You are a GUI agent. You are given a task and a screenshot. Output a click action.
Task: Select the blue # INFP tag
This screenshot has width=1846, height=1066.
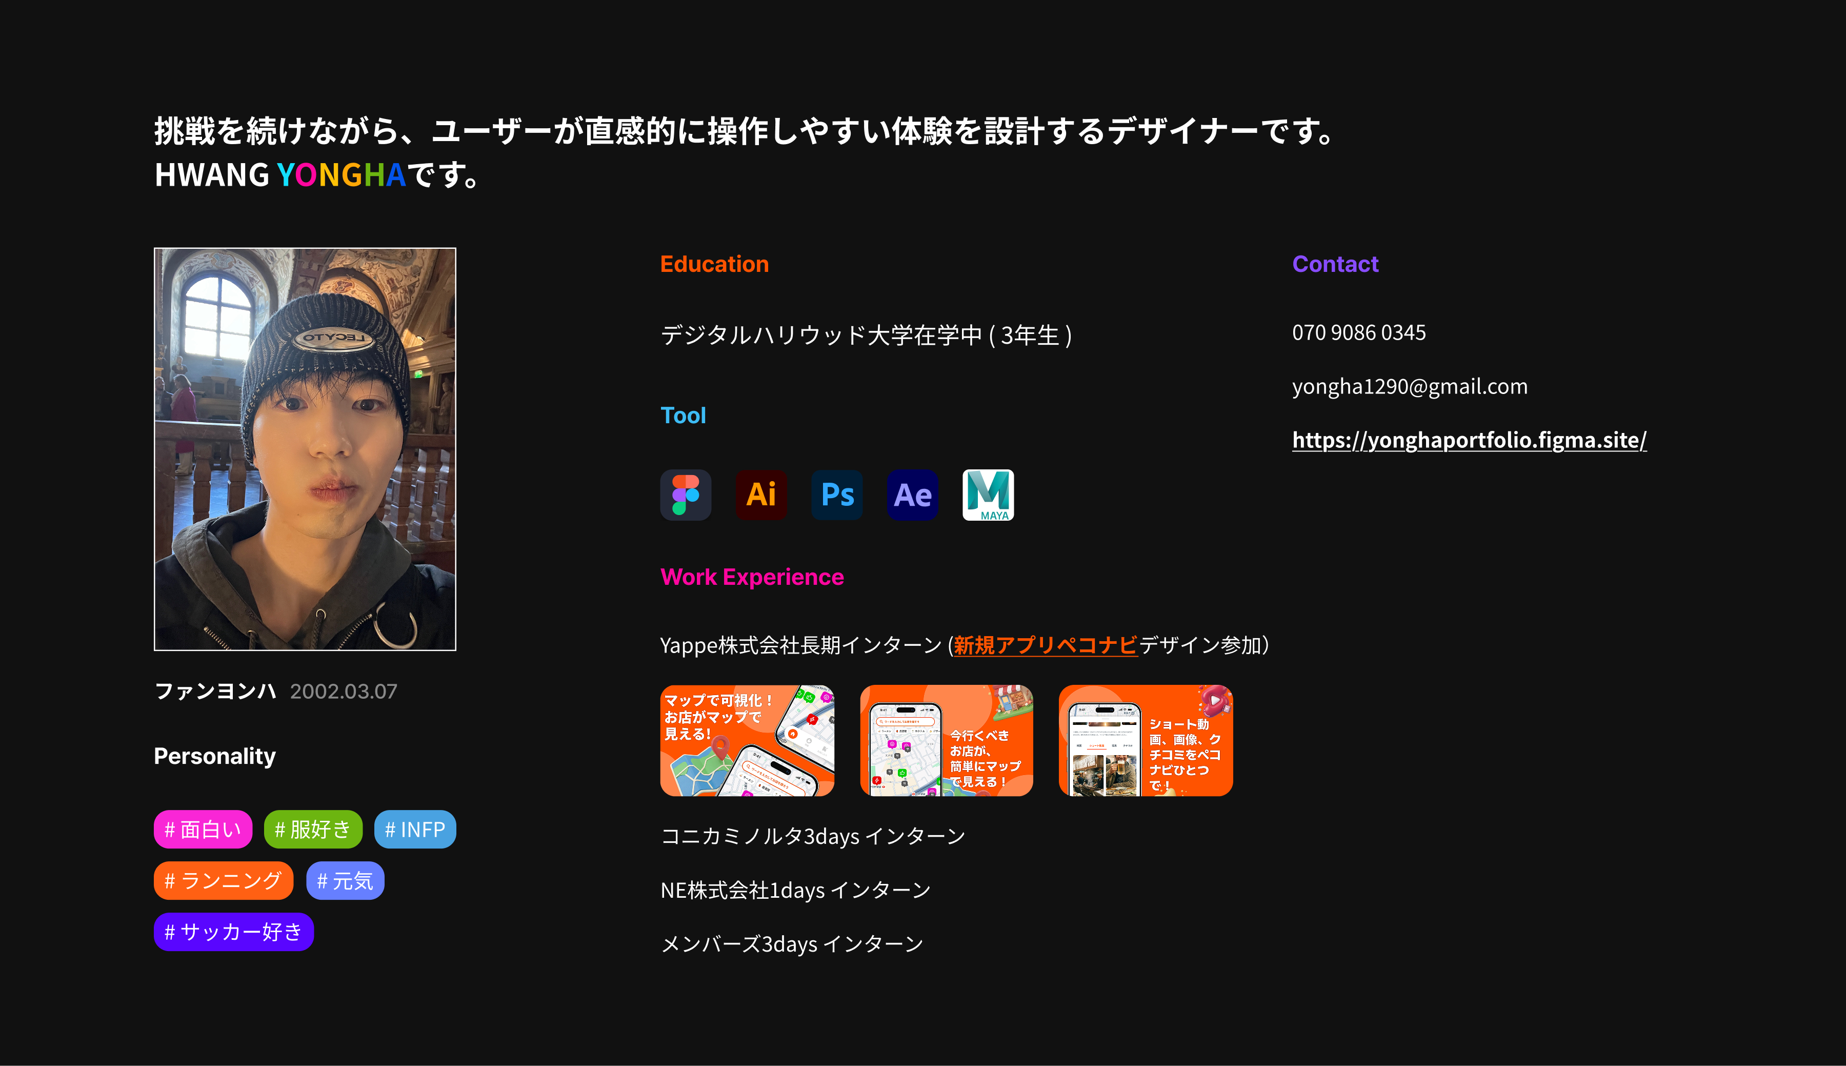415,830
